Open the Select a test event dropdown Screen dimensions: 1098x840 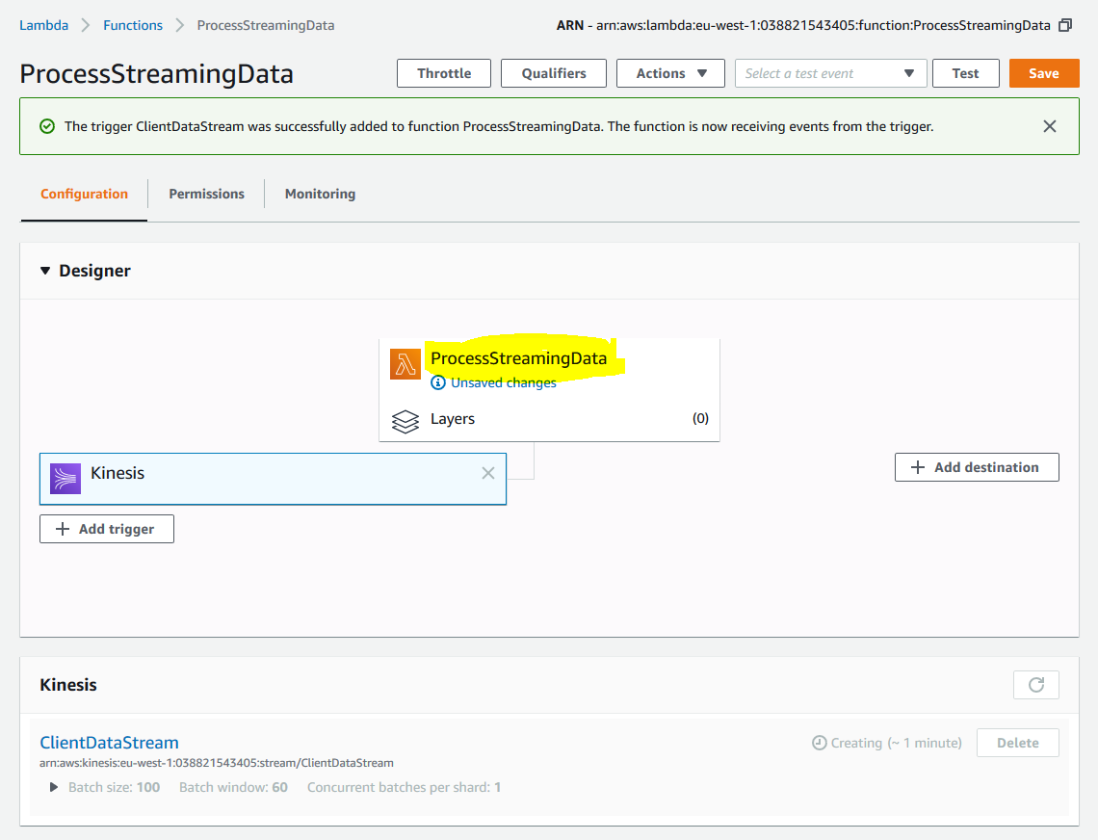click(830, 73)
